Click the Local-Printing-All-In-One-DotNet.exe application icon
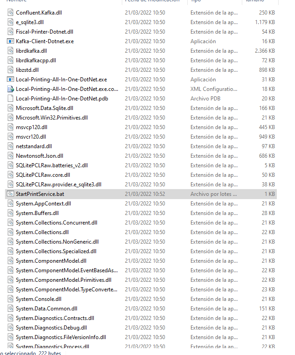295x355 pixels. coord(10,79)
